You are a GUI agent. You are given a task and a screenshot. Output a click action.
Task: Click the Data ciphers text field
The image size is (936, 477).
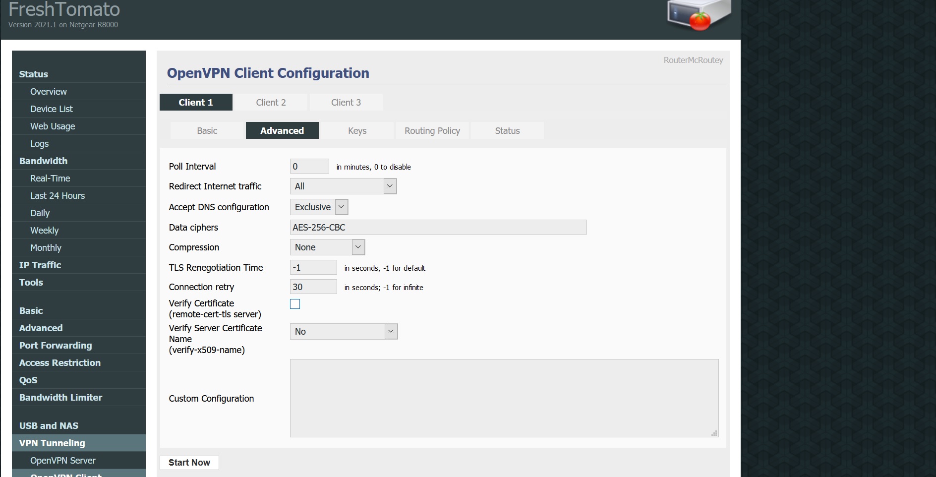[x=438, y=227]
